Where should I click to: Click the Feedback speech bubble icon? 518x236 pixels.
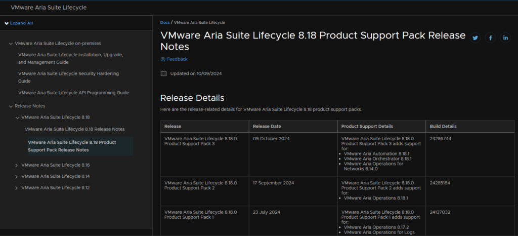click(x=162, y=59)
